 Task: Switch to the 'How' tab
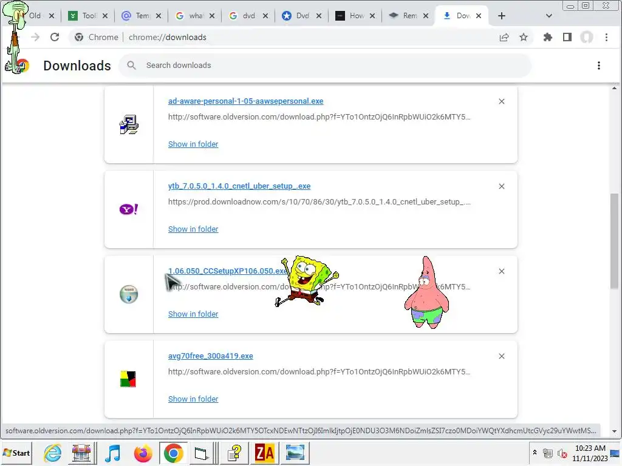click(x=350, y=16)
